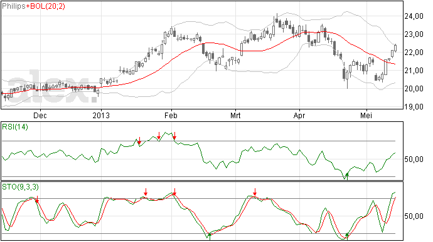Click the 20,00 price axis label
Image resolution: width=433 pixels, height=242 pixels.
(414, 89)
